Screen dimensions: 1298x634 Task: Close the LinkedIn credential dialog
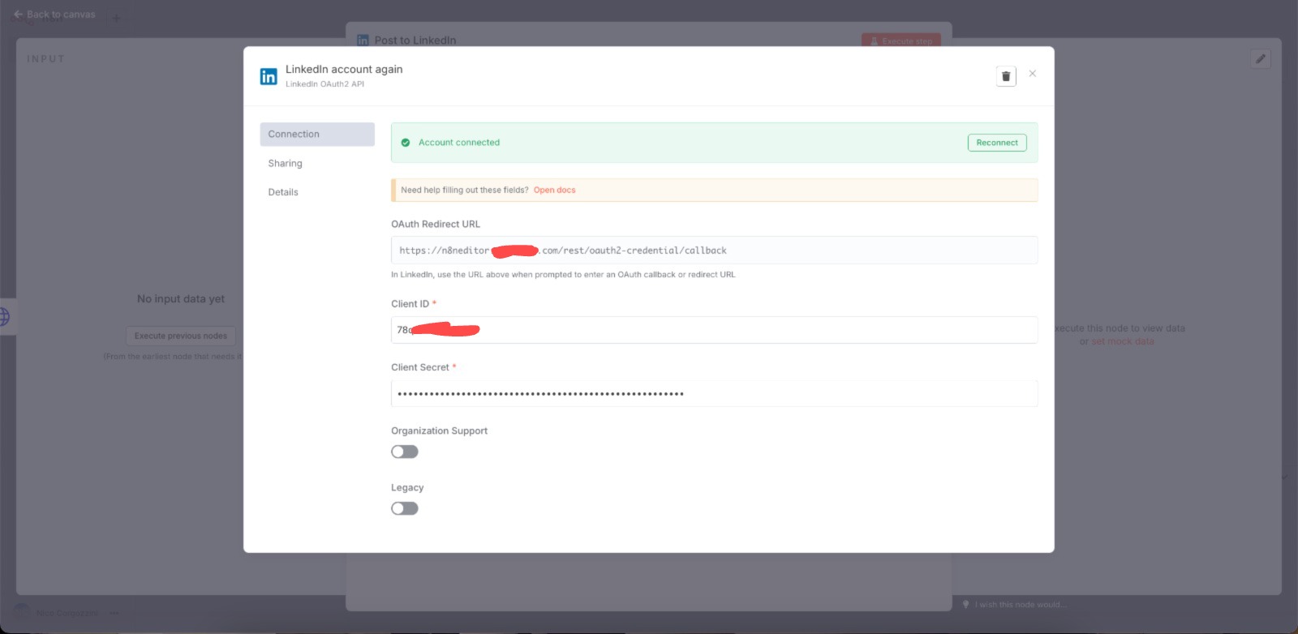1033,74
